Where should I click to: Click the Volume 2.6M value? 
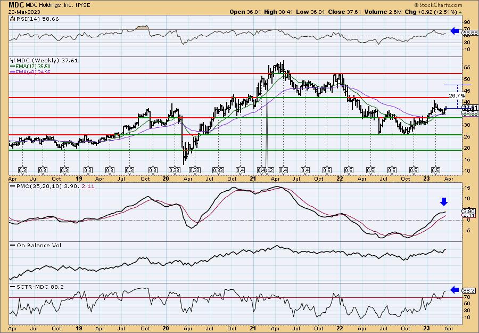(x=382, y=12)
